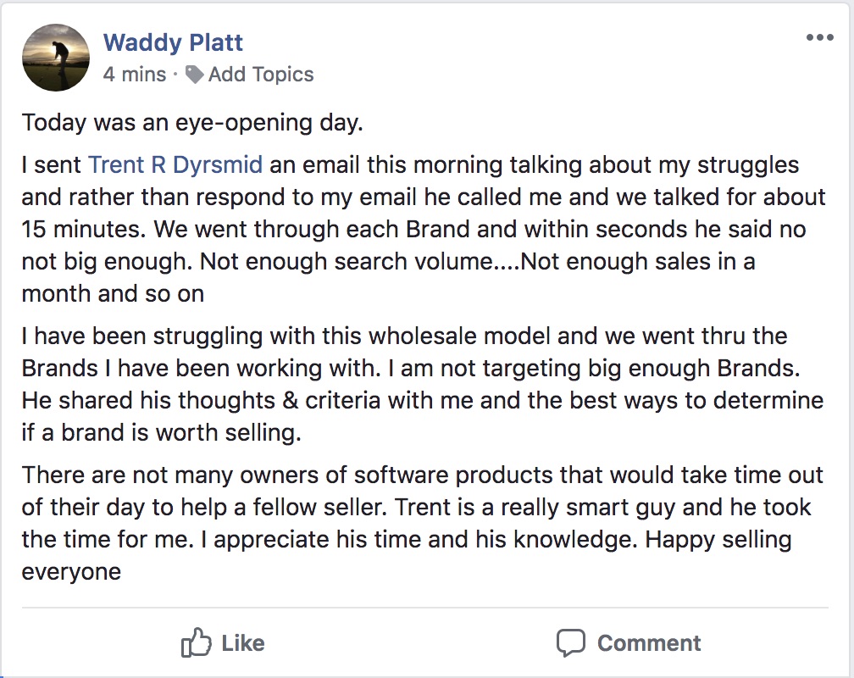Click the Comment label text
Image resolution: width=854 pixels, height=678 pixels.
(x=649, y=643)
